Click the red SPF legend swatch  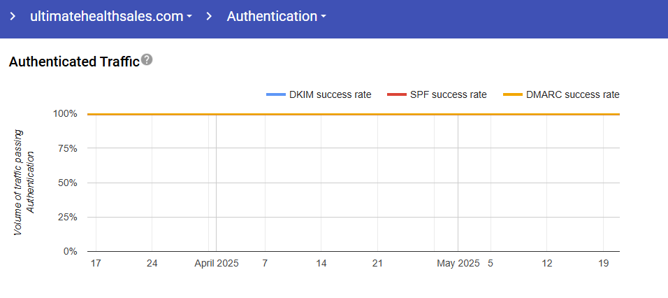[397, 94]
